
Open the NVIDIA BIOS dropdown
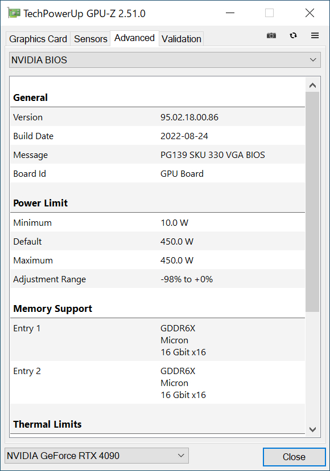coord(165,60)
